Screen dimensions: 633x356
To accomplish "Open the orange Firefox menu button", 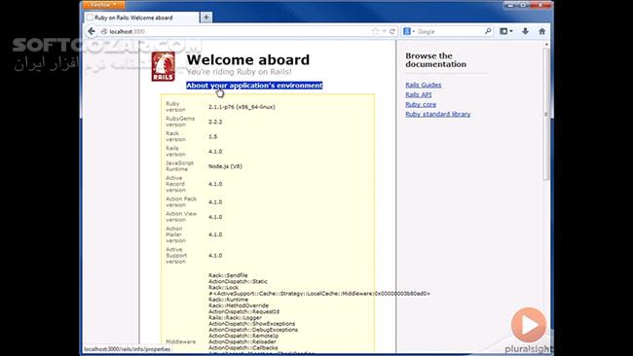I will pos(103,5).
